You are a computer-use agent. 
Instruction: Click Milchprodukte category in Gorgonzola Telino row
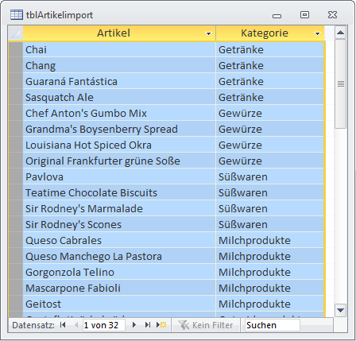[270, 272]
